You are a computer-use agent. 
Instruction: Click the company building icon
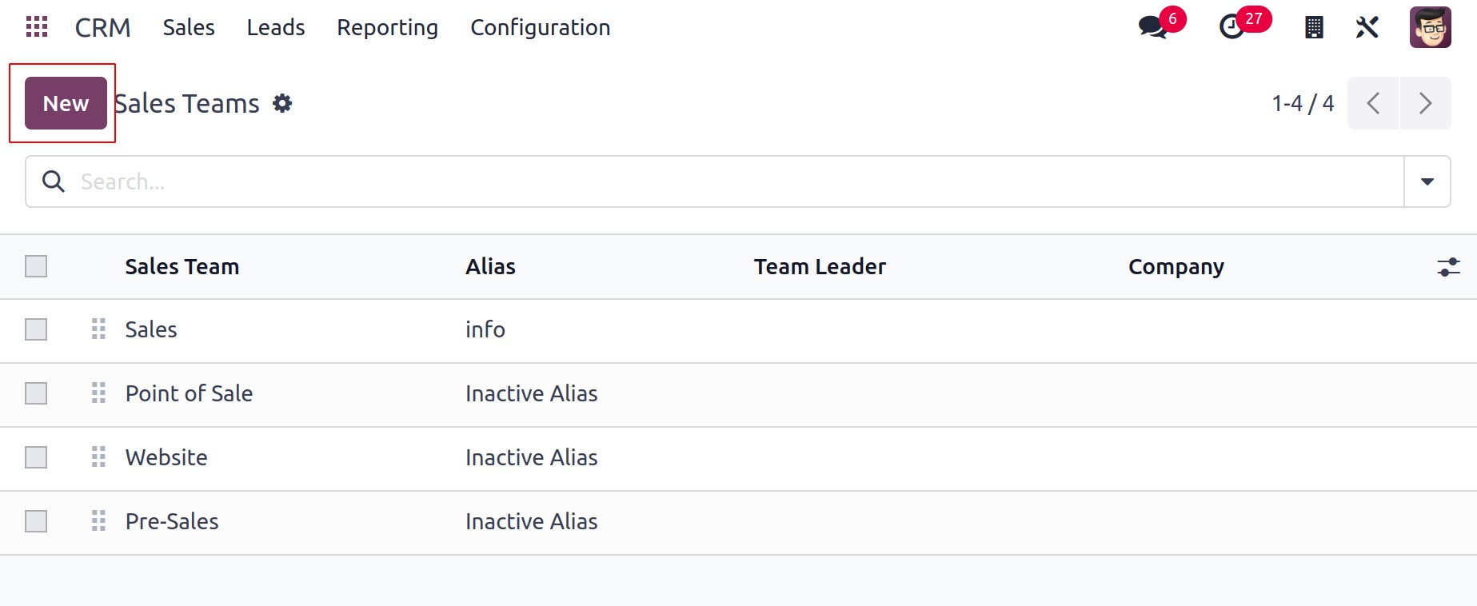tap(1314, 27)
